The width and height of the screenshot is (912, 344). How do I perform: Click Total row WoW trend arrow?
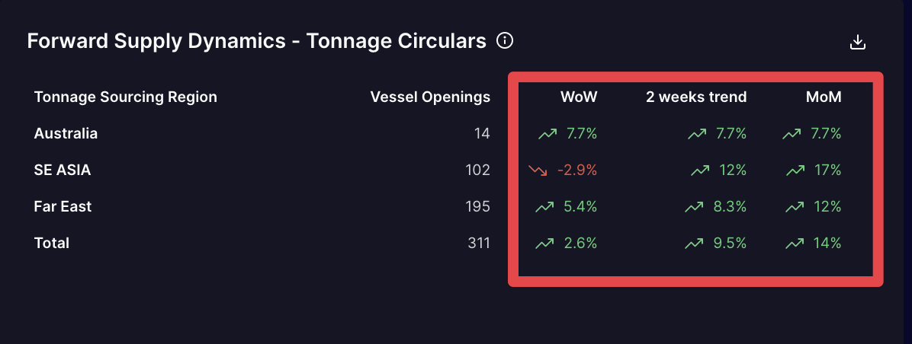coord(544,244)
